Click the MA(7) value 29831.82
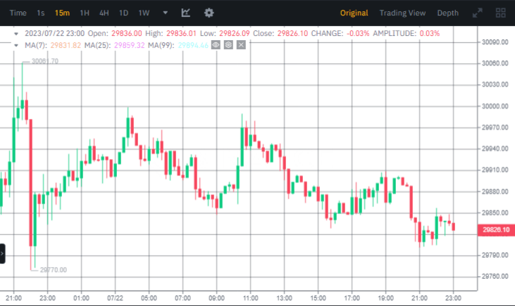The width and height of the screenshot is (515, 306). pyautogui.click(x=66, y=45)
